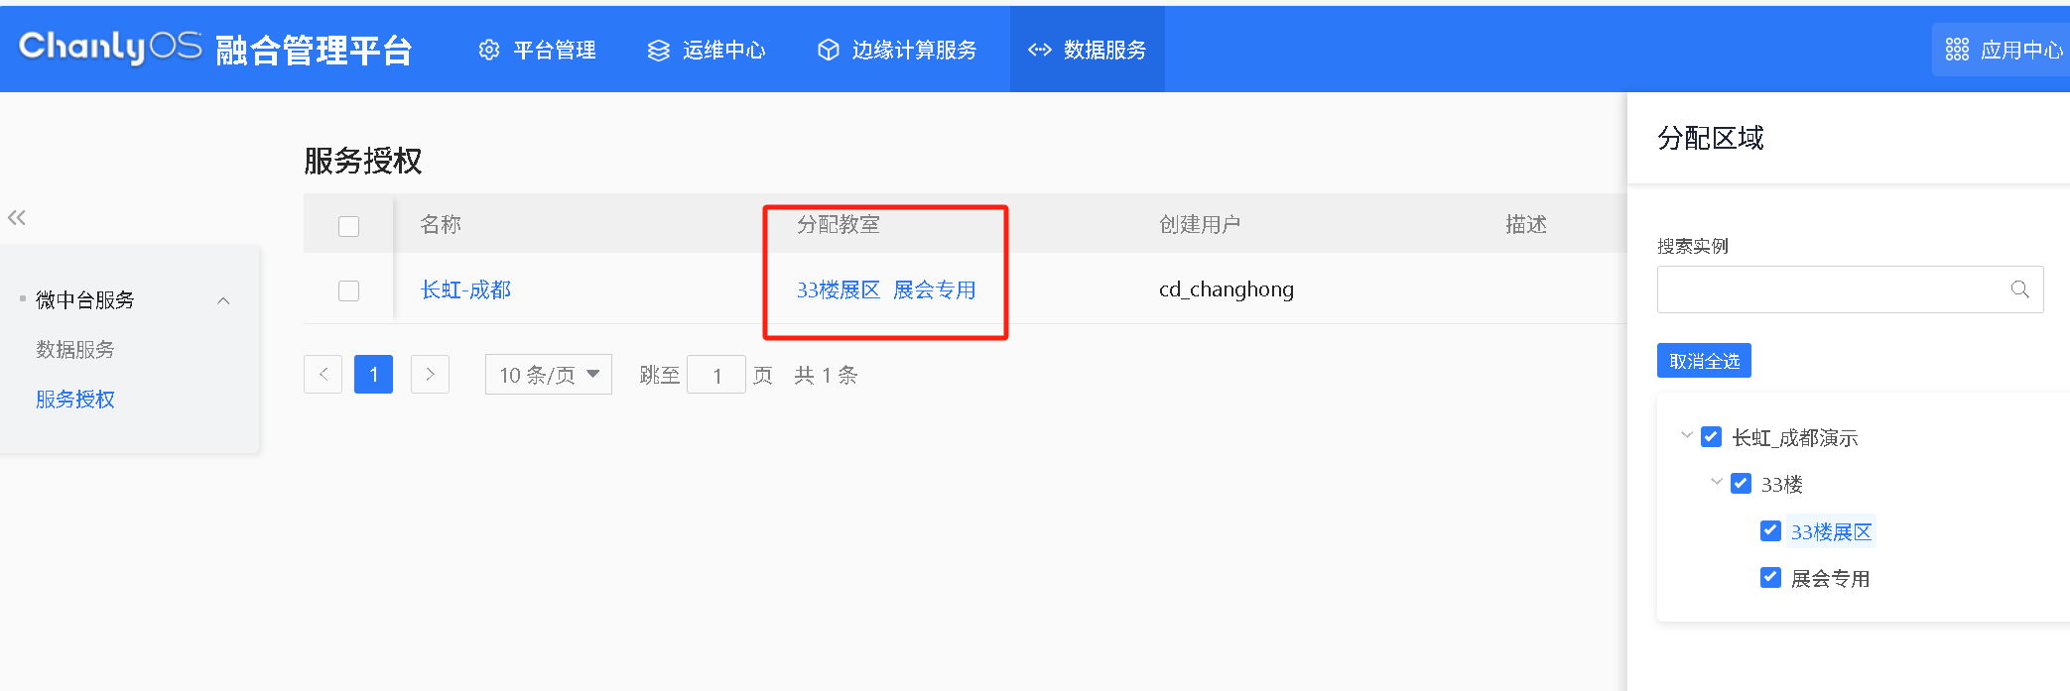Click the code icon beside 数据服务
Image resolution: width=2070 pixels, height=691 pixels.
(1039, 51)
